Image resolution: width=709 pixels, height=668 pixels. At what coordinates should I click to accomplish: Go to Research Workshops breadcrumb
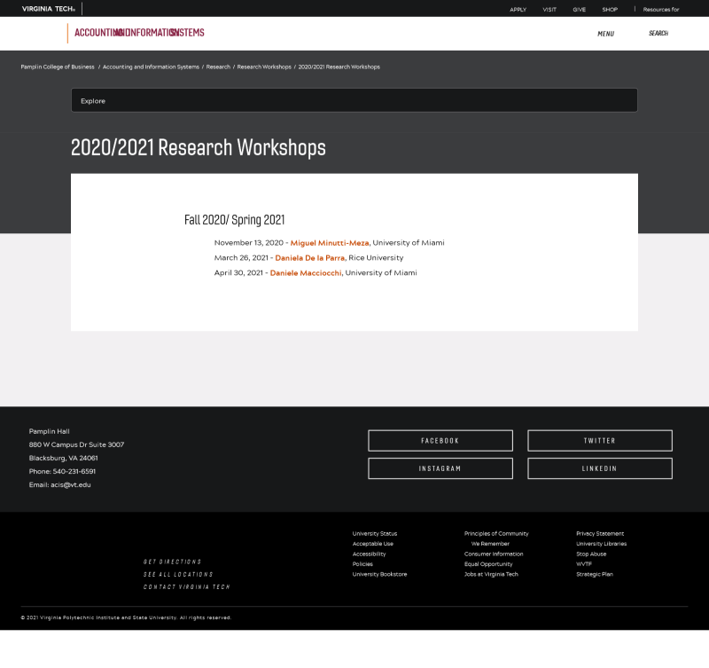click(264, 67)
